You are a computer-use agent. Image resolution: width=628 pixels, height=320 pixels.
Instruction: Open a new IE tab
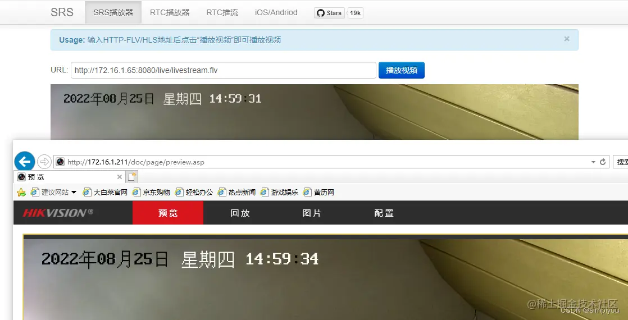pyautogui.click(x=132, y=177)
